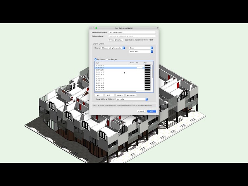Click the black Pen swatch of the highlighted row
The height and width of the screenshot is (186, 248).
(147, 68)
